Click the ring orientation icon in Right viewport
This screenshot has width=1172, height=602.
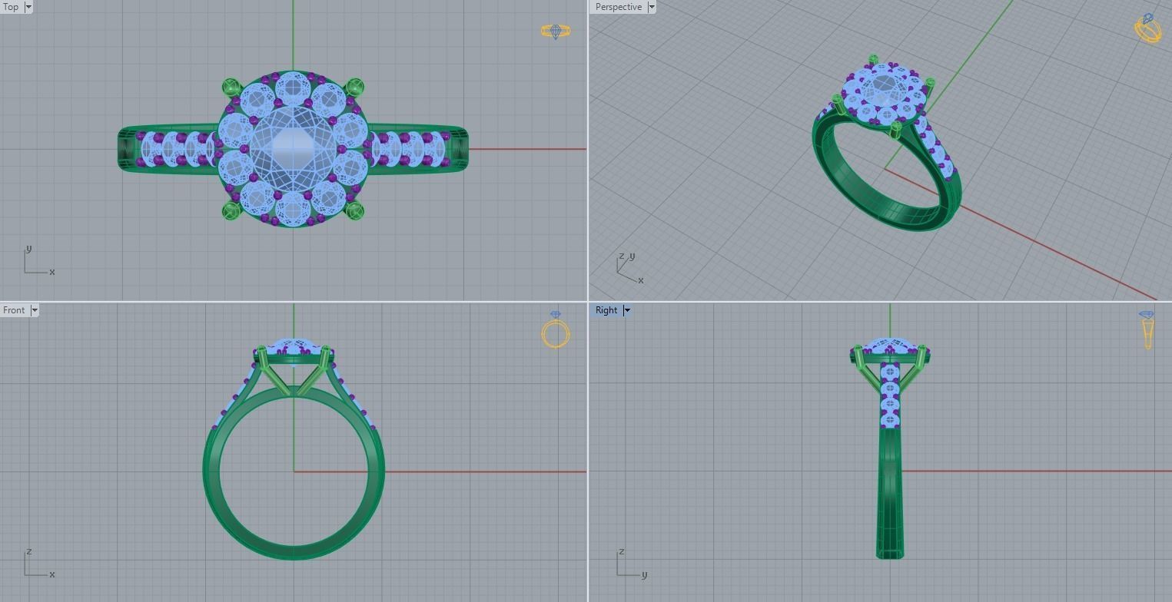point(1147,330)
